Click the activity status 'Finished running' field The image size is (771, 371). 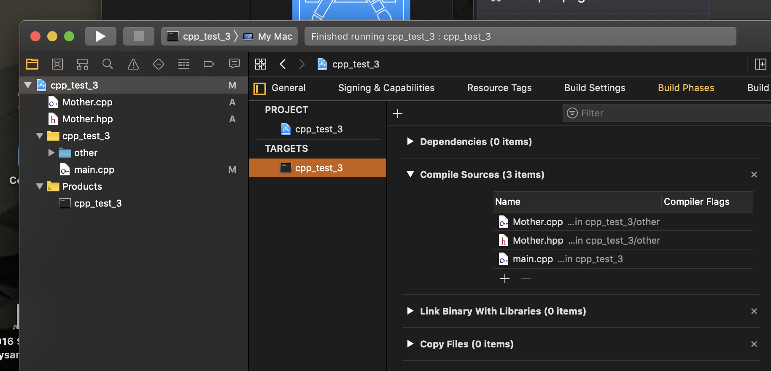tap(520, 36)
